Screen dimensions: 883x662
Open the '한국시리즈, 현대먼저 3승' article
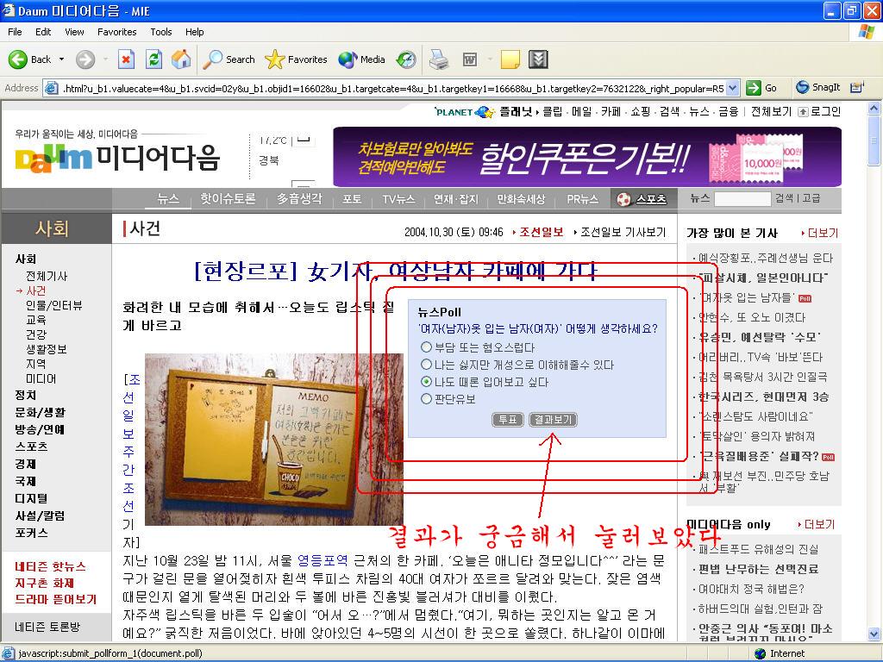point(763,397)
